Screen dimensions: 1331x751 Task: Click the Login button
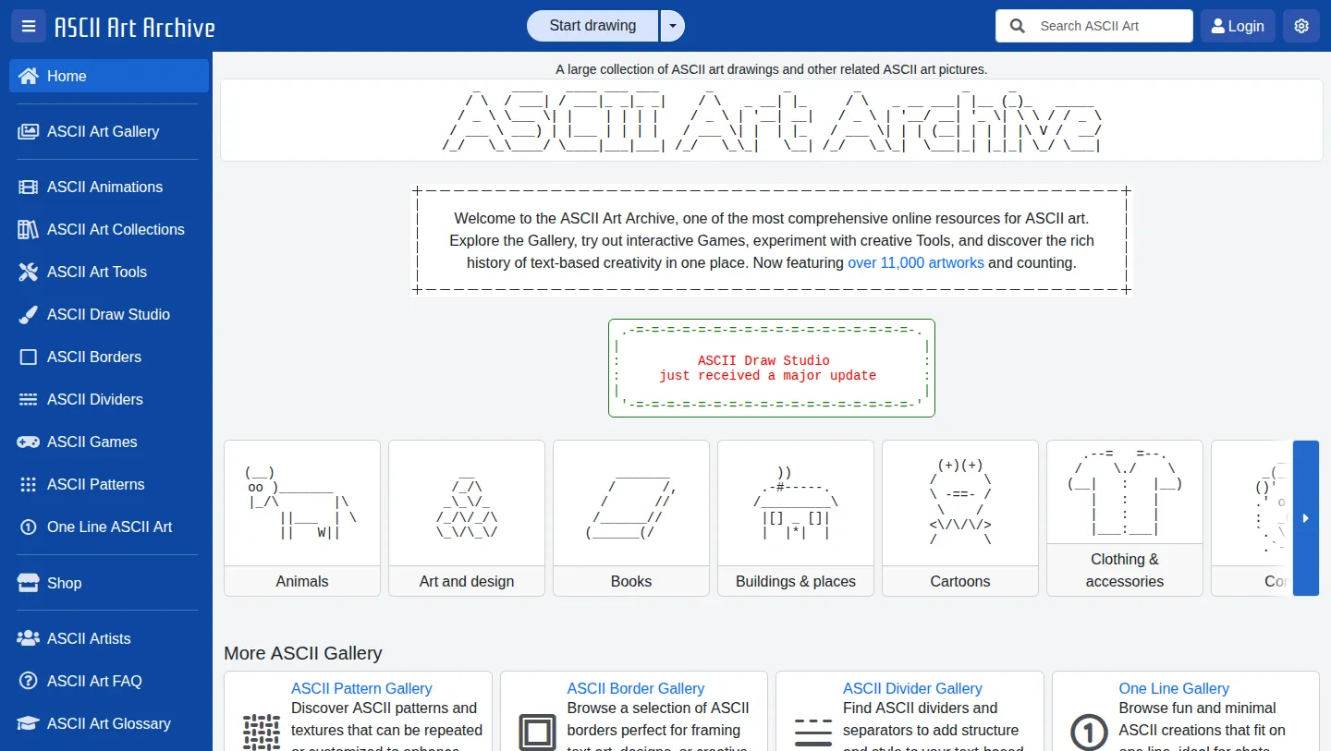click(x=1238, y=26)
